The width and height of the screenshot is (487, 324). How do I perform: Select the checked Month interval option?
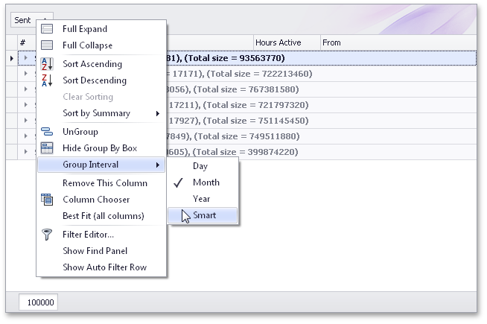point(206,182)
